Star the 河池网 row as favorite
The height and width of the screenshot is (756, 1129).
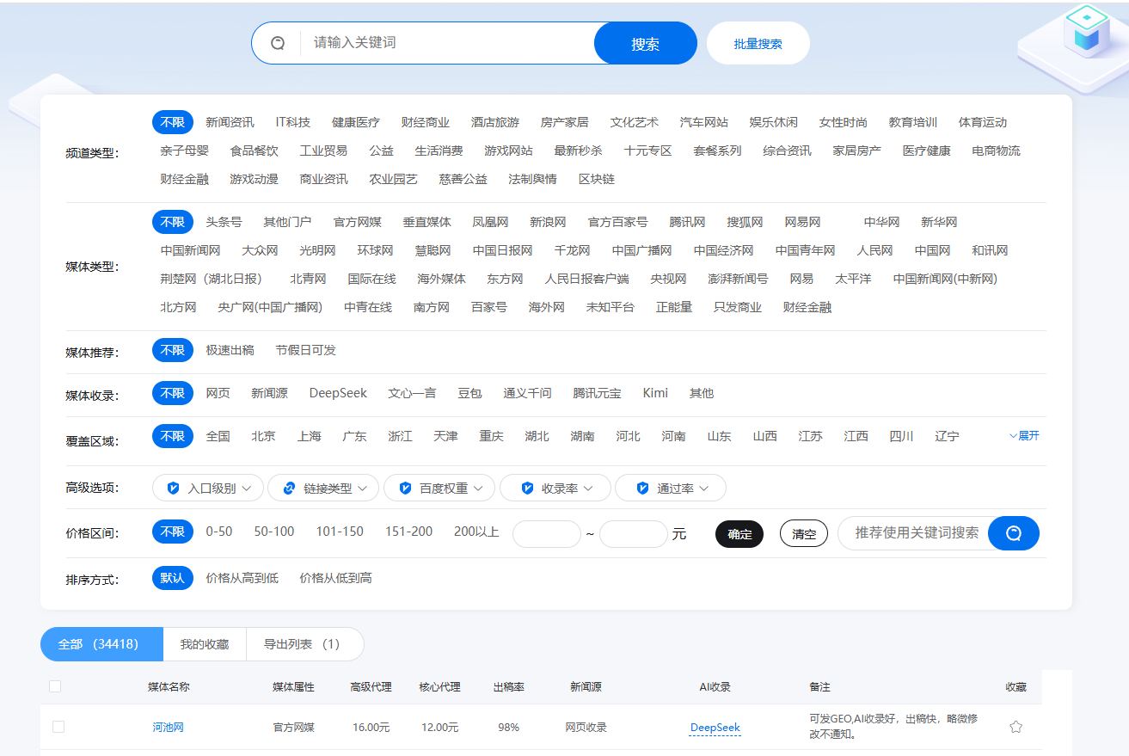point(1015,727)
